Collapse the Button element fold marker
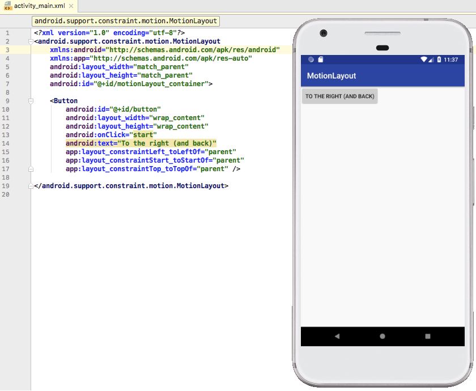The image size is (476, 391). [31, 101]
